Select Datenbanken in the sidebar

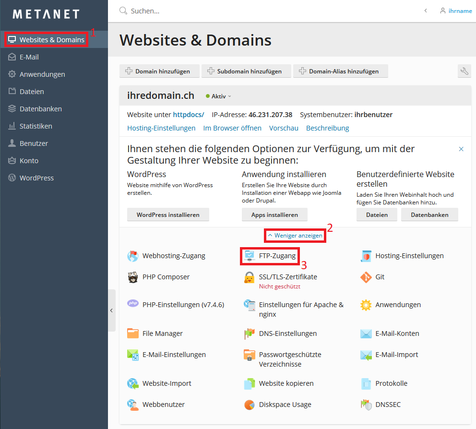pos(40,109)
